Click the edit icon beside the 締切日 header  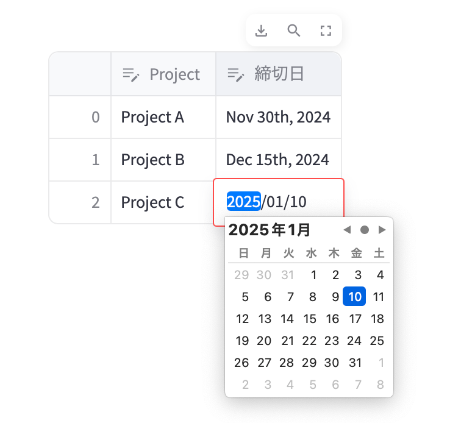(x=235, y=74)
